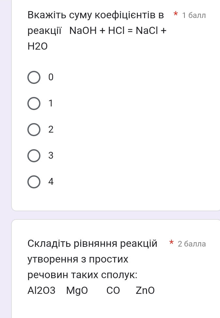Viewport: 220px width, 318px height.
Task: Click the 1 балл points label
Action: point(194,15)
